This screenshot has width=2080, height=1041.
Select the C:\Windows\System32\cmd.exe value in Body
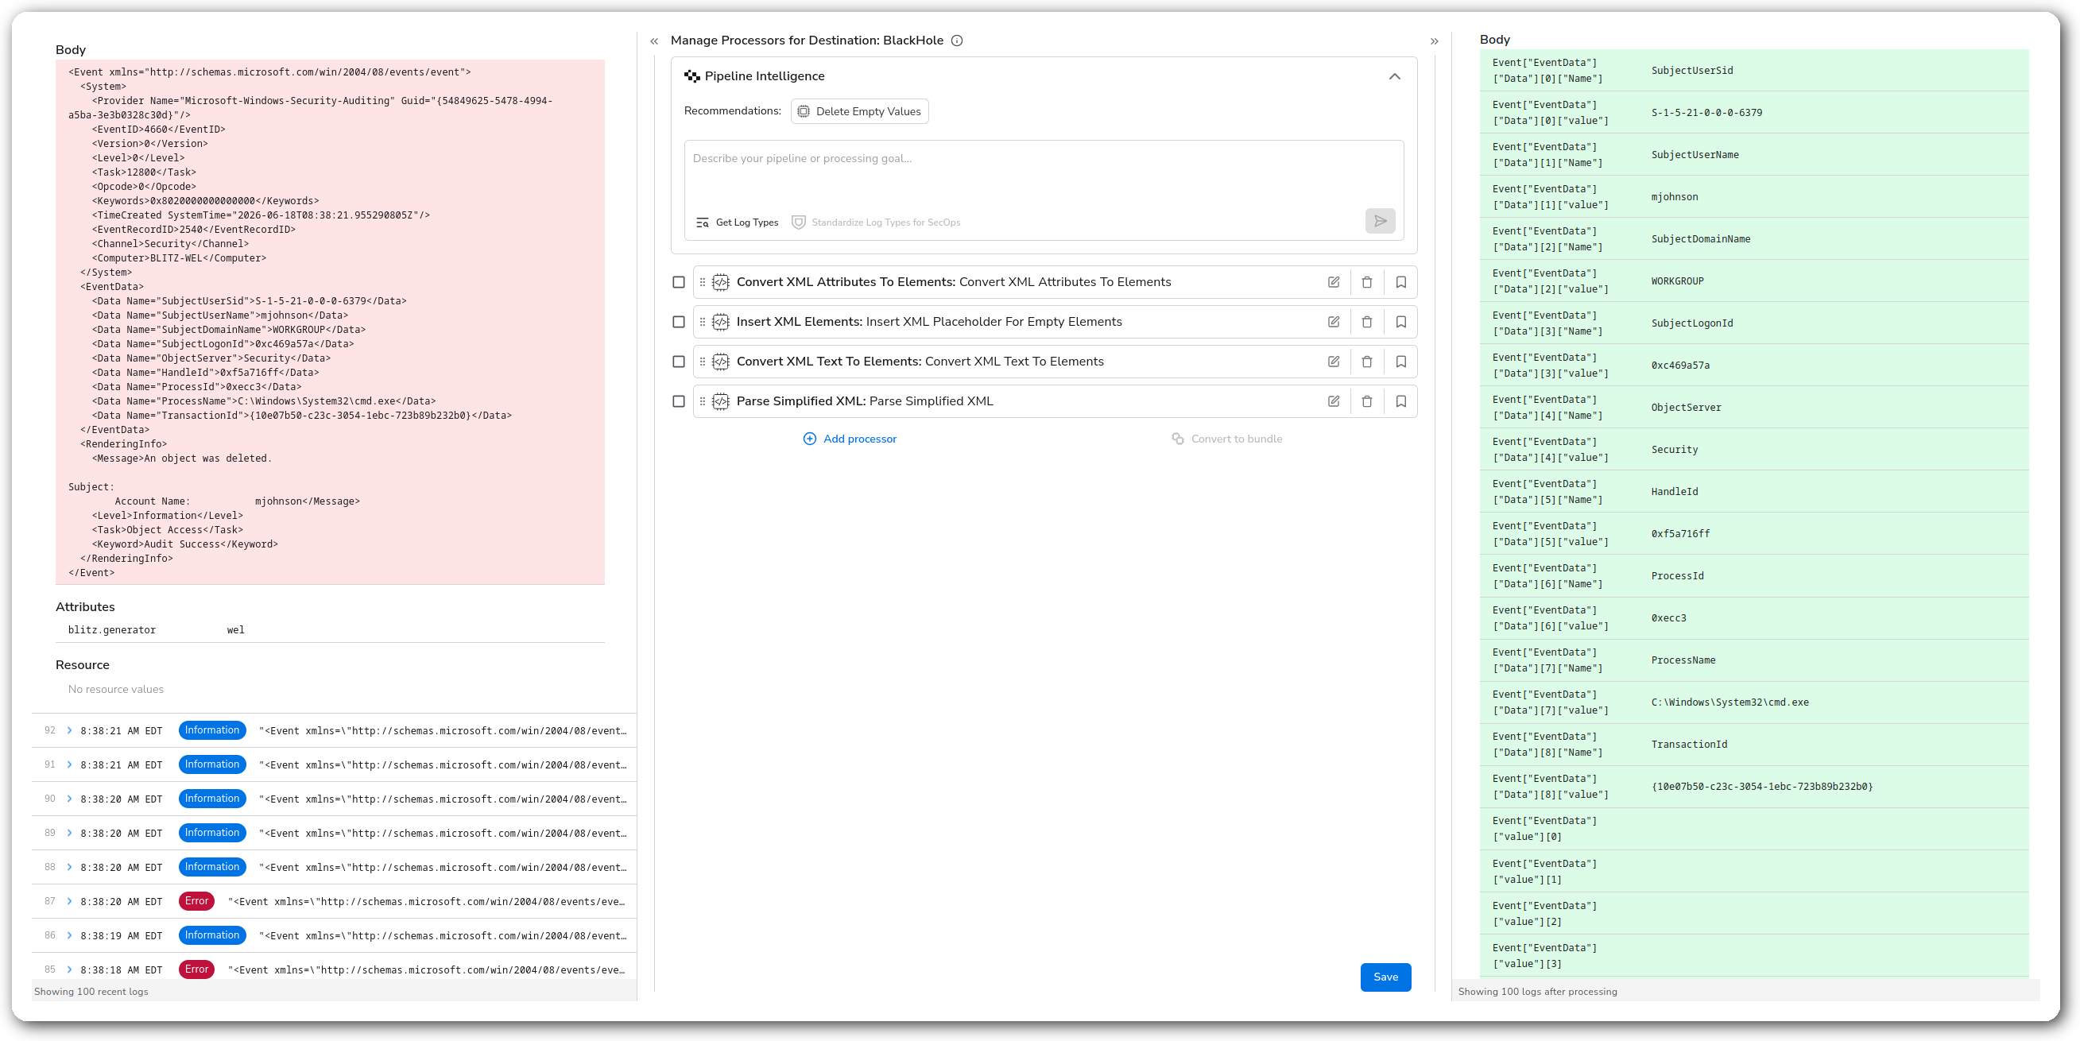click(x=1729, y=702)
